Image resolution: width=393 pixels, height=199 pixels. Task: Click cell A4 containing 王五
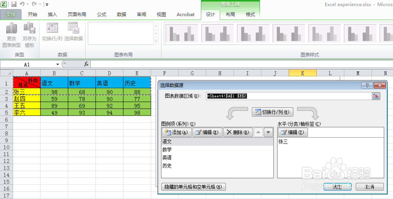[27, 106]
